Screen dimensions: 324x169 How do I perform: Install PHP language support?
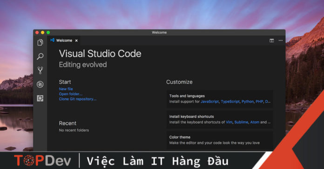259,101
